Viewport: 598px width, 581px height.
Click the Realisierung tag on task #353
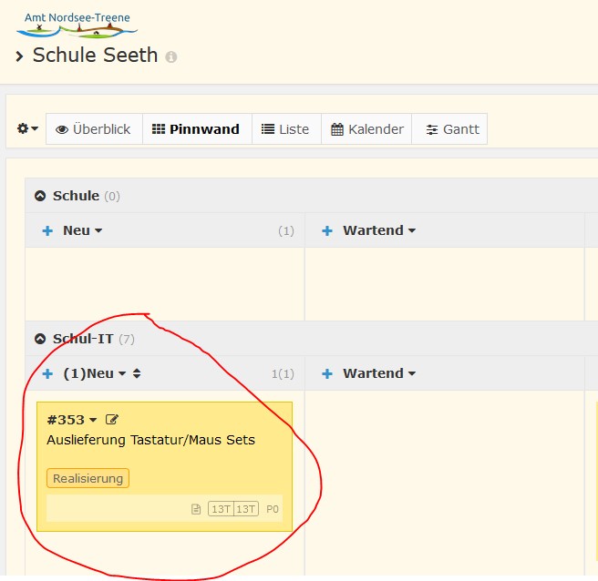(88, 478)
